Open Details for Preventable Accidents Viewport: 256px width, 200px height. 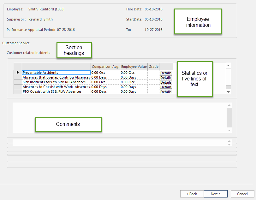tap(166, 73)
